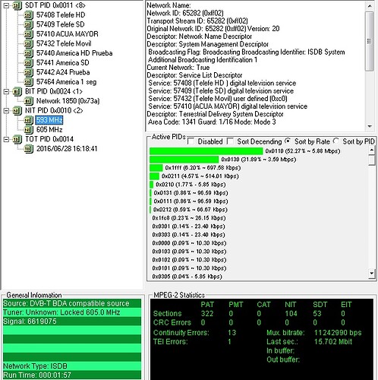Click the NIT icon beside 605 MHz
The width and height of the screenshot is (378, 380).
click(29, 130)
